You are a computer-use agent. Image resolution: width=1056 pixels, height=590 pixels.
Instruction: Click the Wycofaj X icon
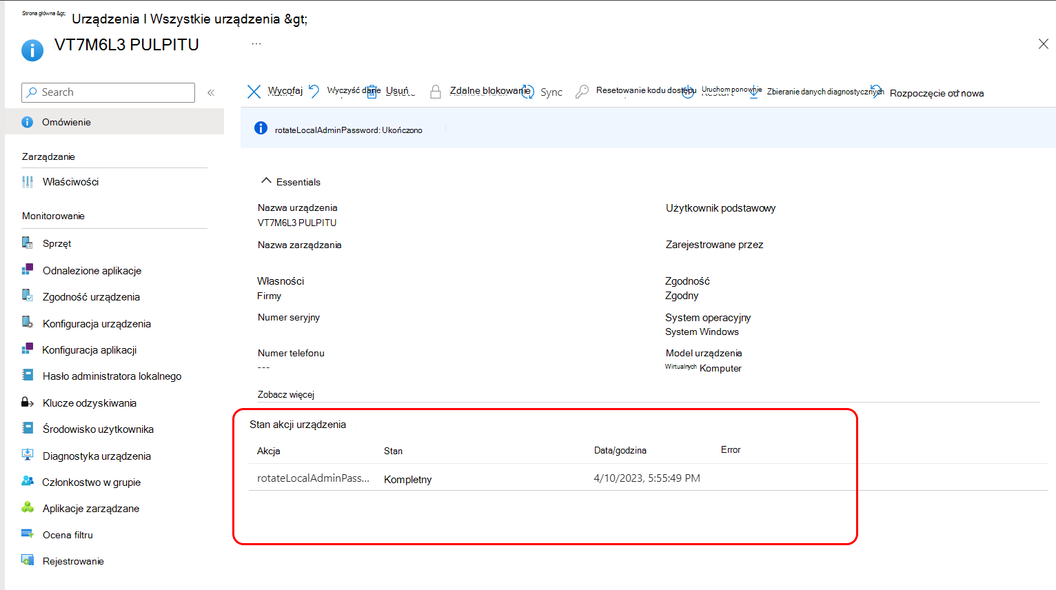click(254, 92)
